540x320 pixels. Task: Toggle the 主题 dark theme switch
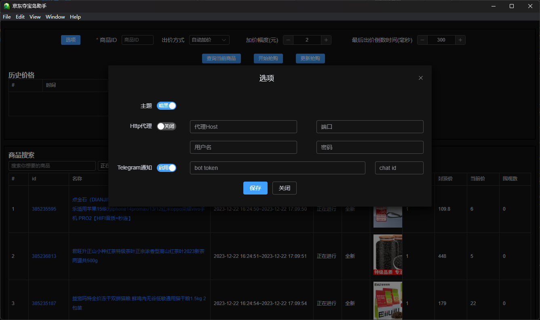pos(167,106)
